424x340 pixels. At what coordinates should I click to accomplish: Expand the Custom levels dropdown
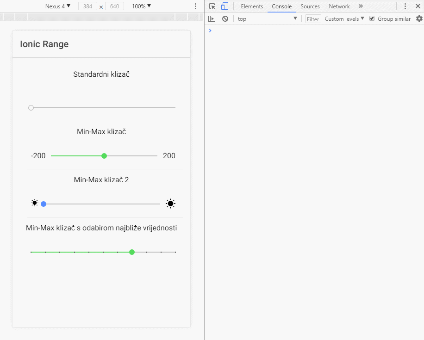point(344,19)
